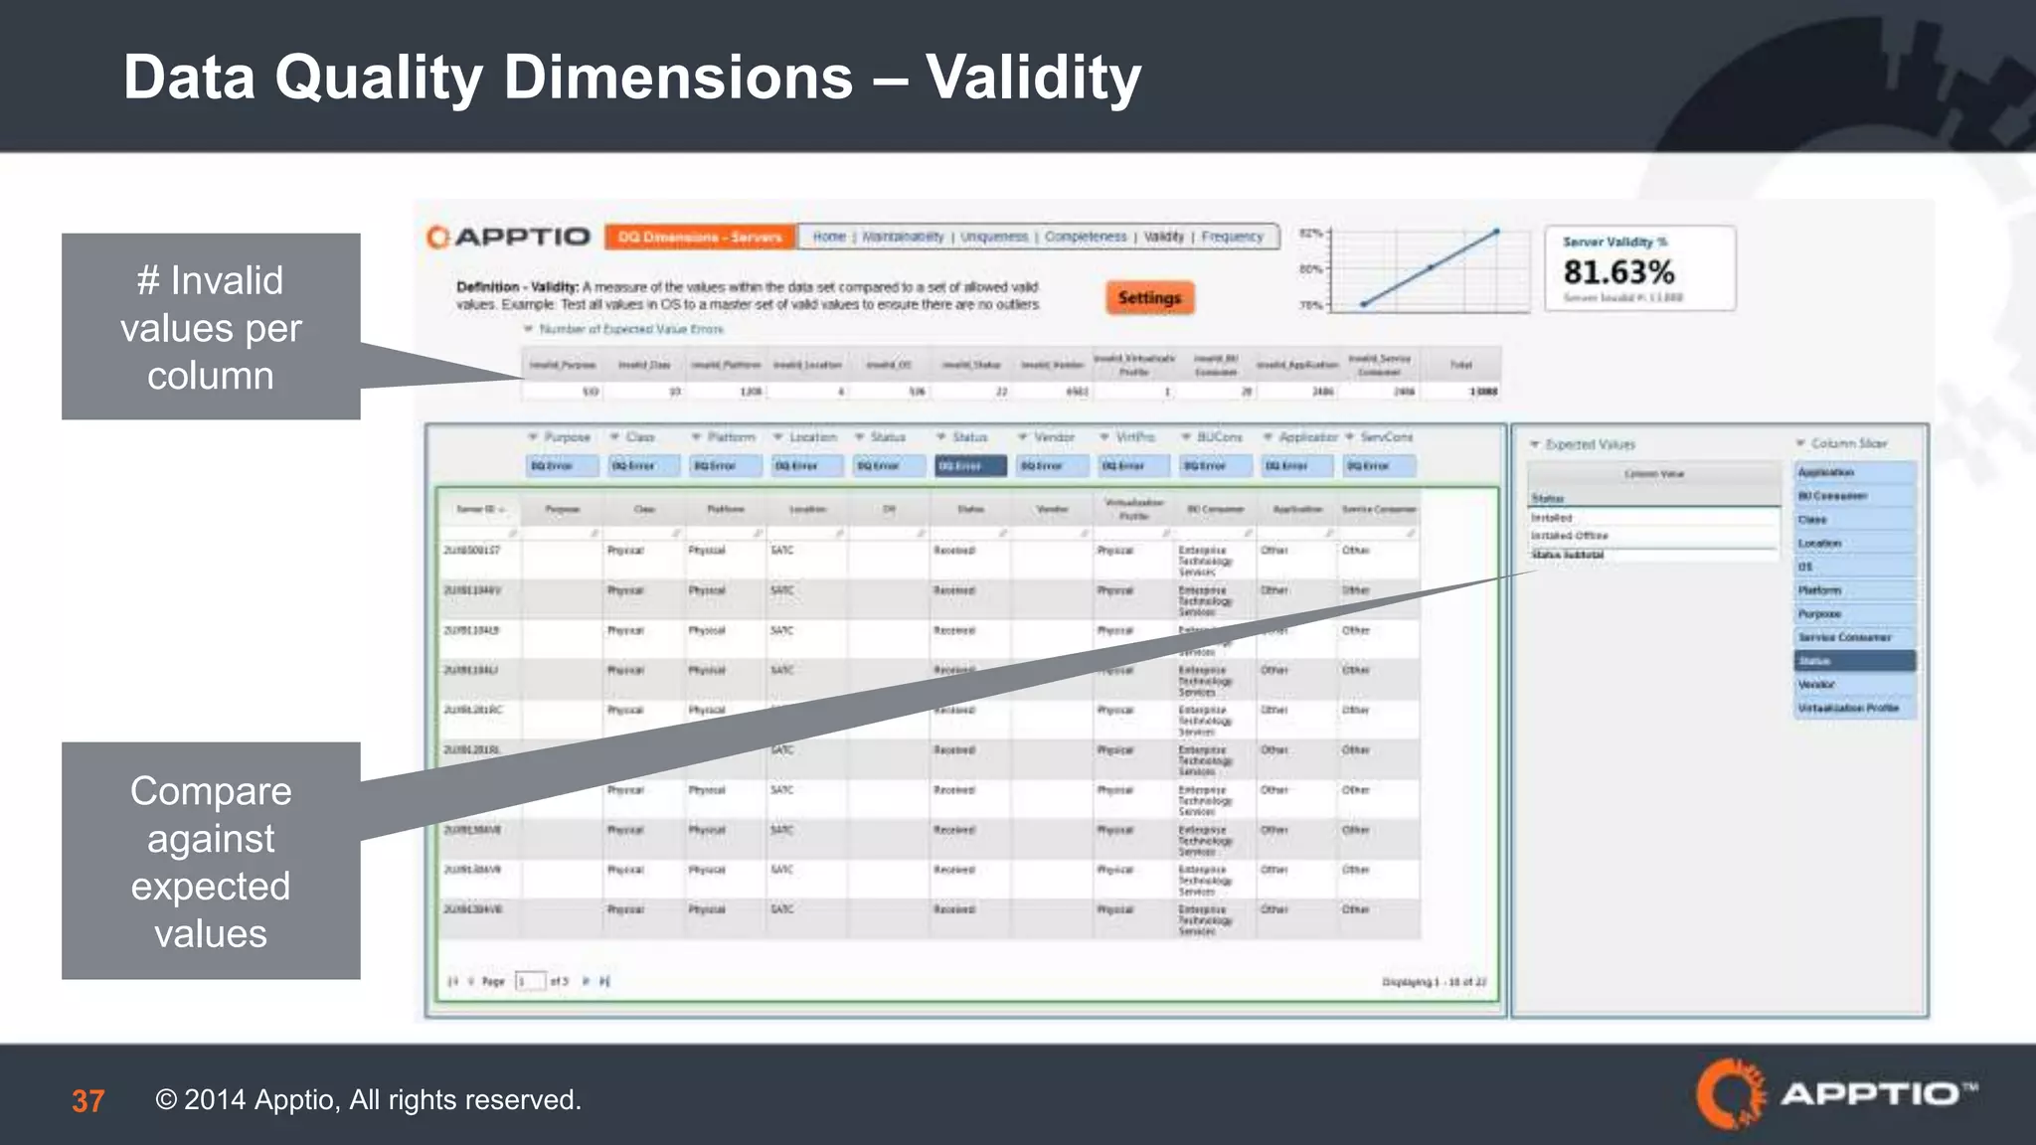The height and width of the screenshot is (1145, 2036).
Task: Select BU Consumer in Column Slicer
Action: [x=1855, y=496]
